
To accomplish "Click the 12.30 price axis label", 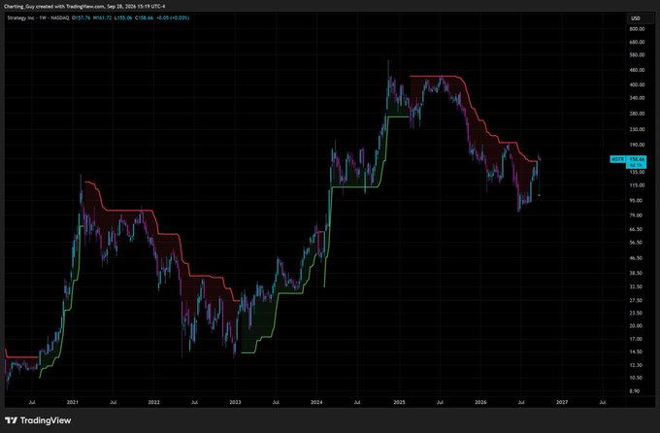I will click(636, 365).
